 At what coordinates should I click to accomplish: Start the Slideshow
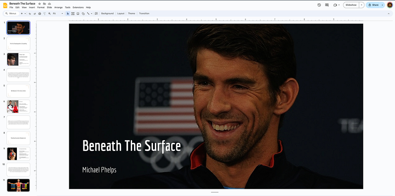pyautogui.click(x=351, y=5)
